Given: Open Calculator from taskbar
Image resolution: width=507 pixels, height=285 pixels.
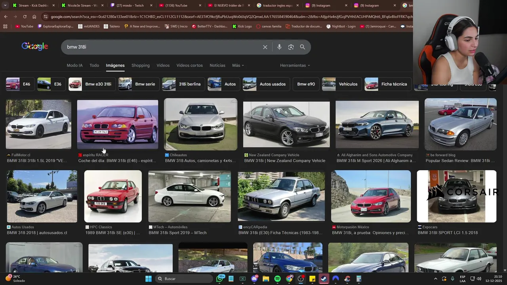Looking at the screenshot, I should (x=359, y=279).
